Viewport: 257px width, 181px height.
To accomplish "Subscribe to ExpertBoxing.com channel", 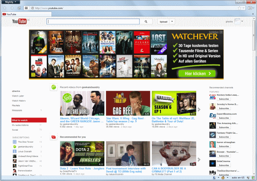I will pyautogui.click(x=224, y=118).
